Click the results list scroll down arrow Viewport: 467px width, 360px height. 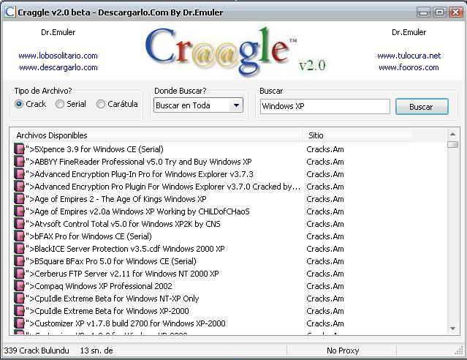(452, 329)
